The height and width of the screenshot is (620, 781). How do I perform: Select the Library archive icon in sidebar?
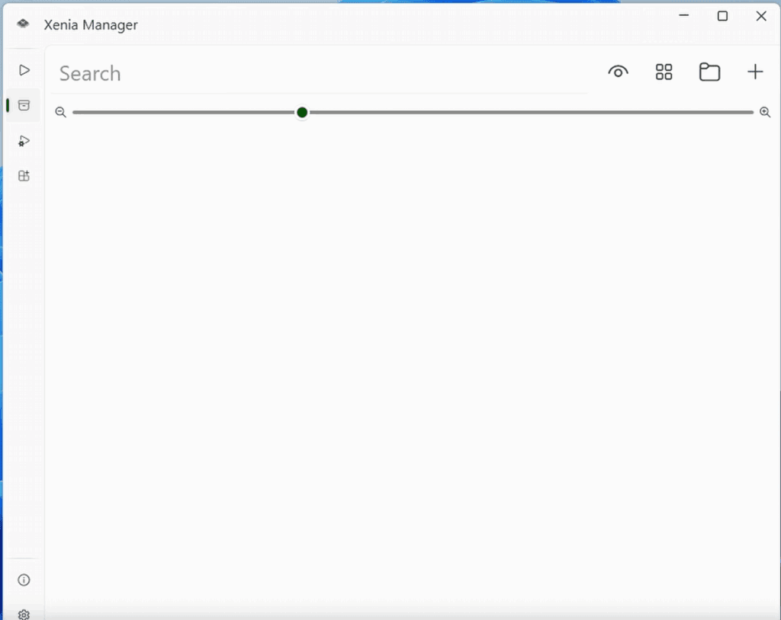(x=24, y=105)
